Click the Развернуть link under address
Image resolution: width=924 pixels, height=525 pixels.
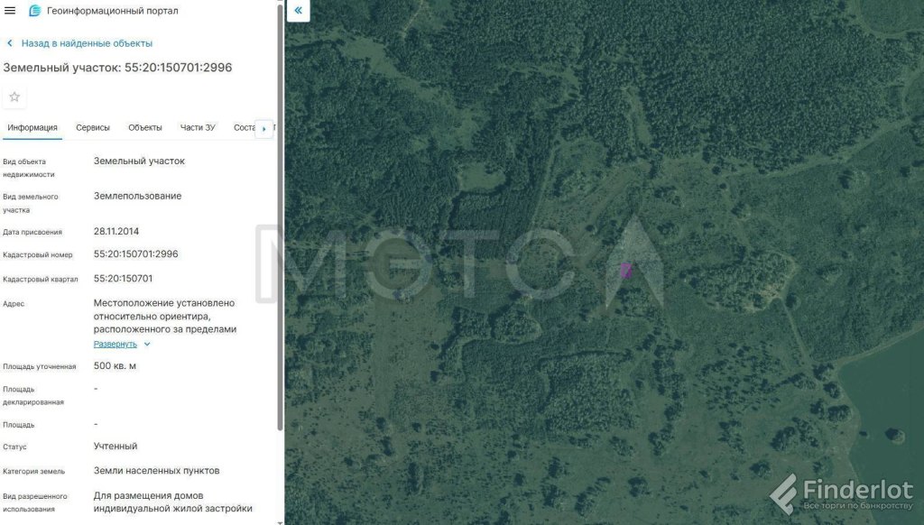(115, 345)
